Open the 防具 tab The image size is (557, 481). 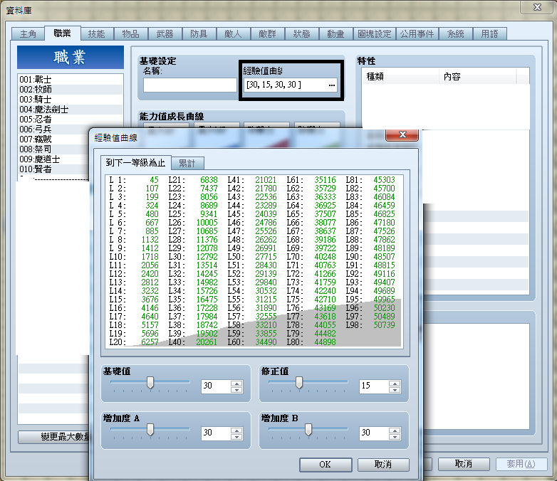coord(199,34)
